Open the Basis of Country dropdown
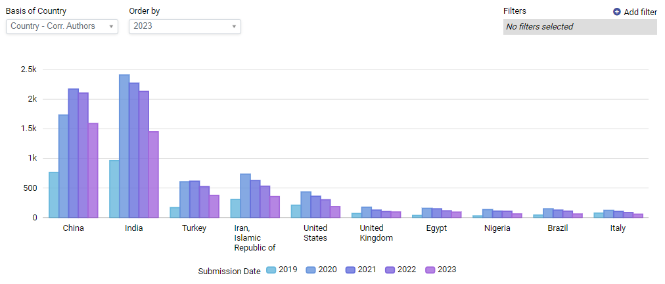 [x=62, y=26]
